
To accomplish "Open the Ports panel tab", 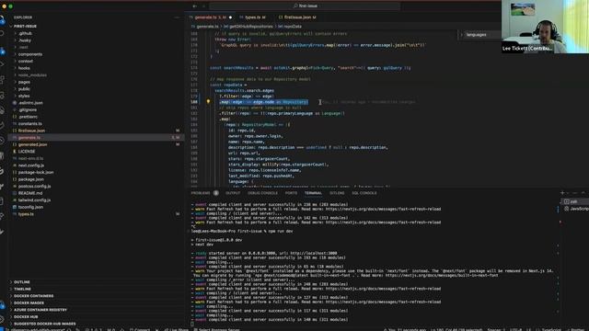I will [x=291, y=193].
